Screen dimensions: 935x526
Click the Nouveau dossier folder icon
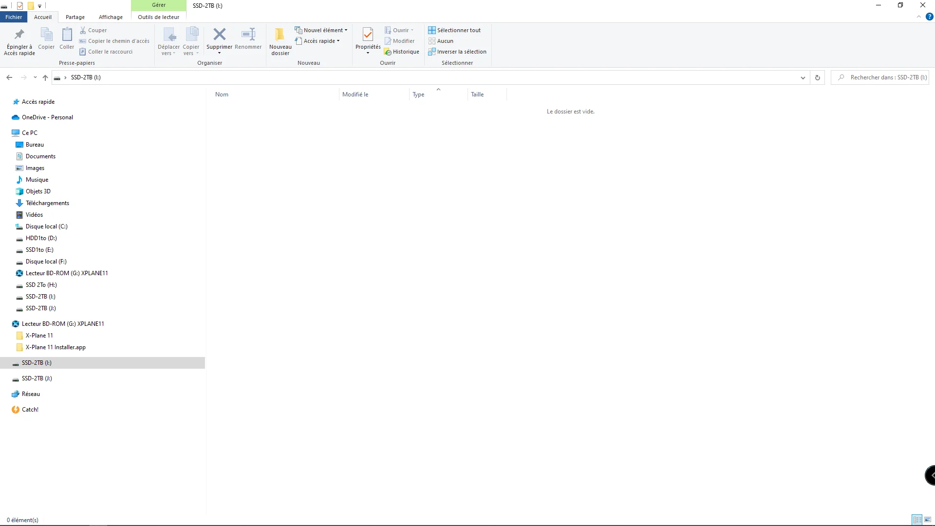(x=280, y=35)
